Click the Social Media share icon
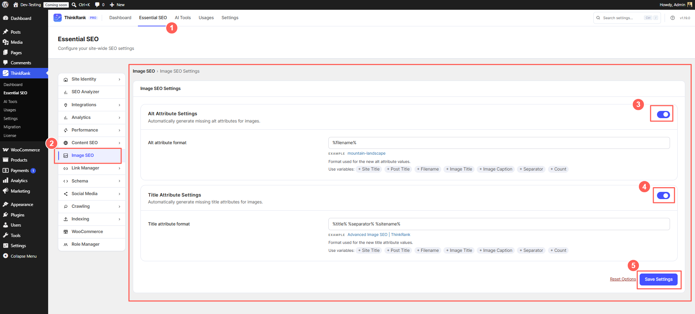 66,194
